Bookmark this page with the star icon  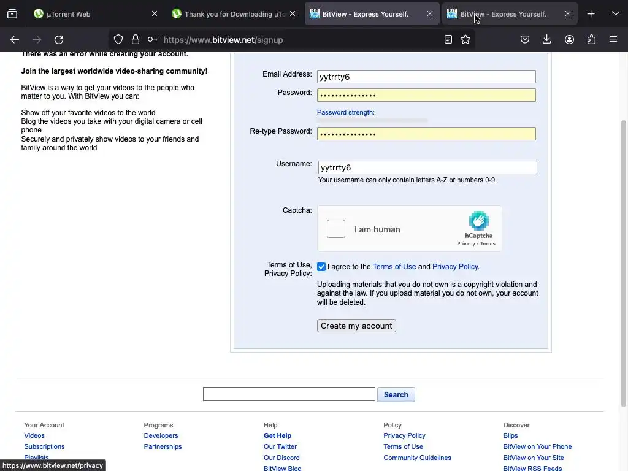click(x=465, y=40)
